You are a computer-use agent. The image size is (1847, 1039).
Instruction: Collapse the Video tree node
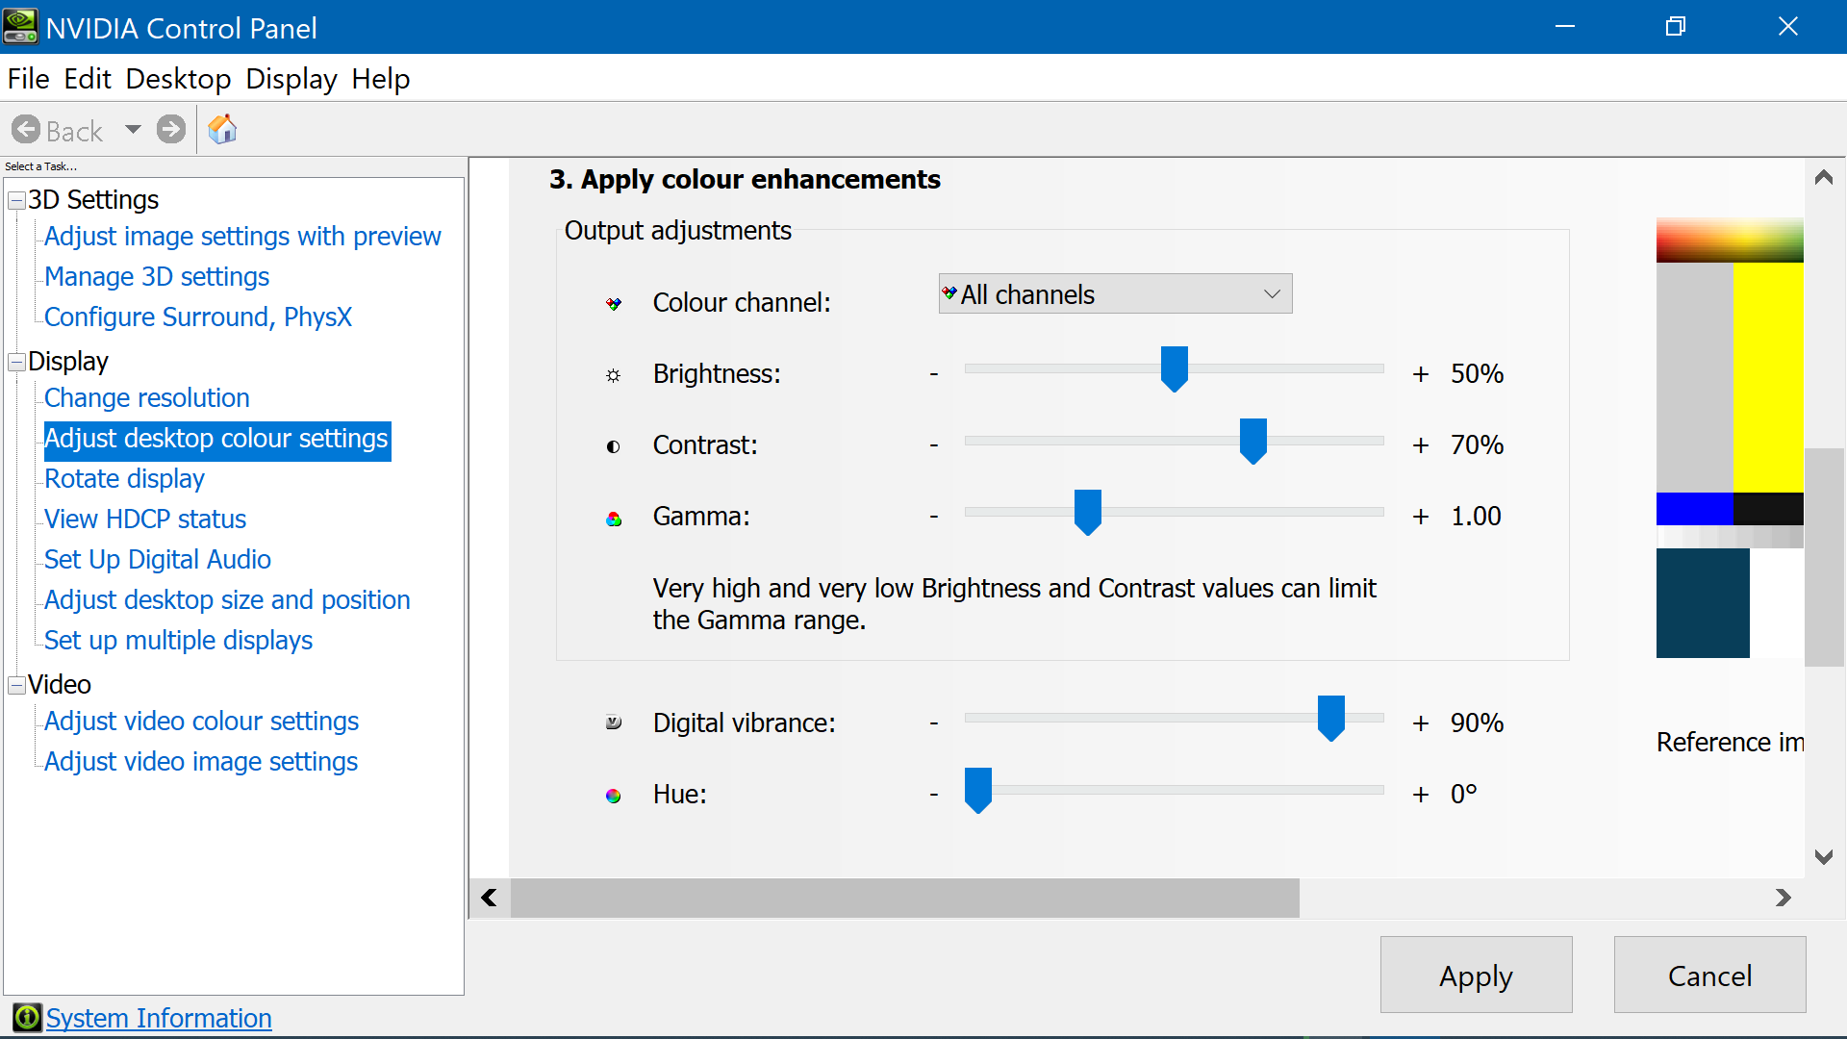click(16, 685)
